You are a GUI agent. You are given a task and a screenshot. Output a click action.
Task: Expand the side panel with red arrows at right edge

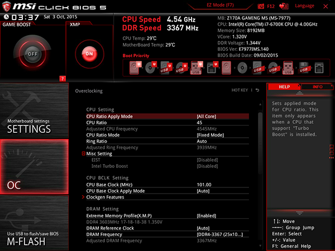331,152
